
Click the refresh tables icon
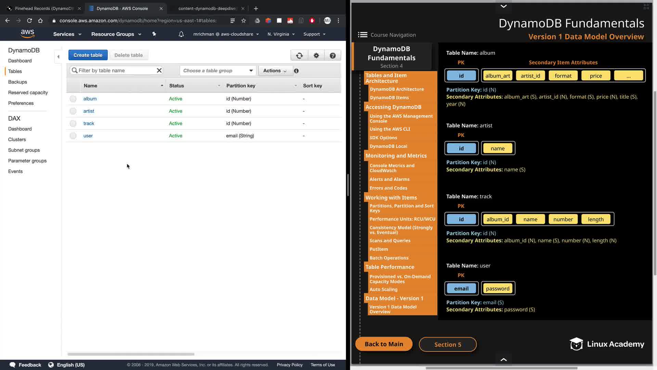[x=299, y=56]
